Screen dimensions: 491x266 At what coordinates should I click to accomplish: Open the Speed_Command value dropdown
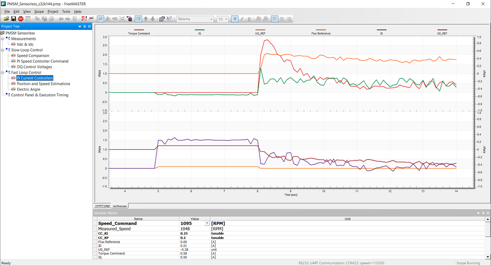[x=207, y=223]
